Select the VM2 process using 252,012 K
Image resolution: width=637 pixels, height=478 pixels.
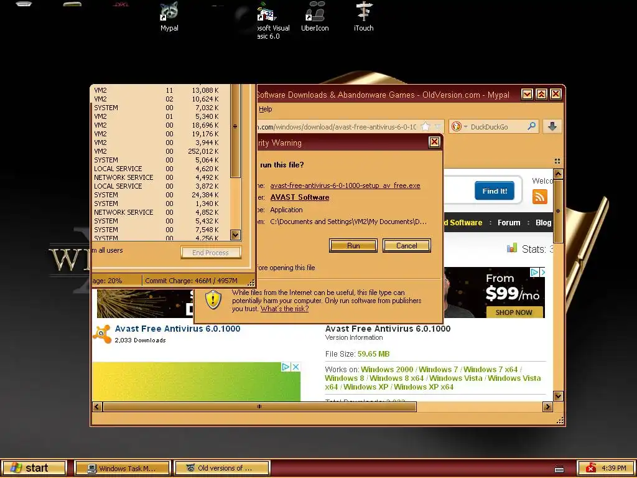pos(161,151)
